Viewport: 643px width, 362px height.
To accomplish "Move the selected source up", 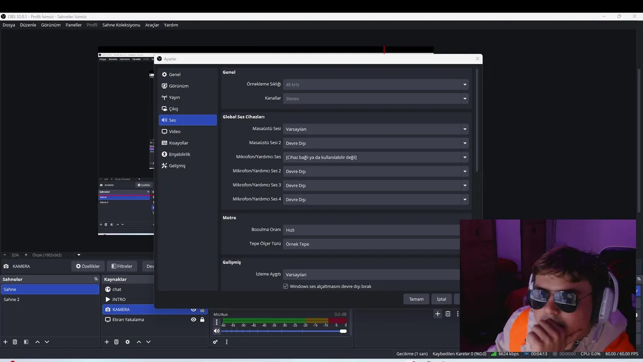I will point(139,342).
